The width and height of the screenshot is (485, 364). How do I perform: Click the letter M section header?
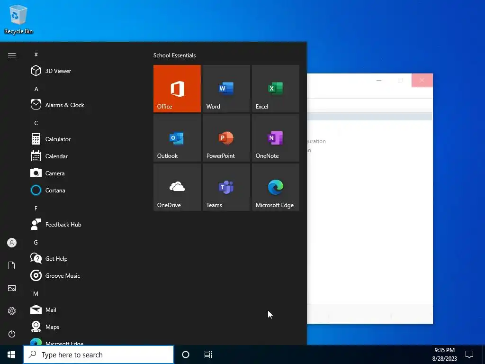36,293
